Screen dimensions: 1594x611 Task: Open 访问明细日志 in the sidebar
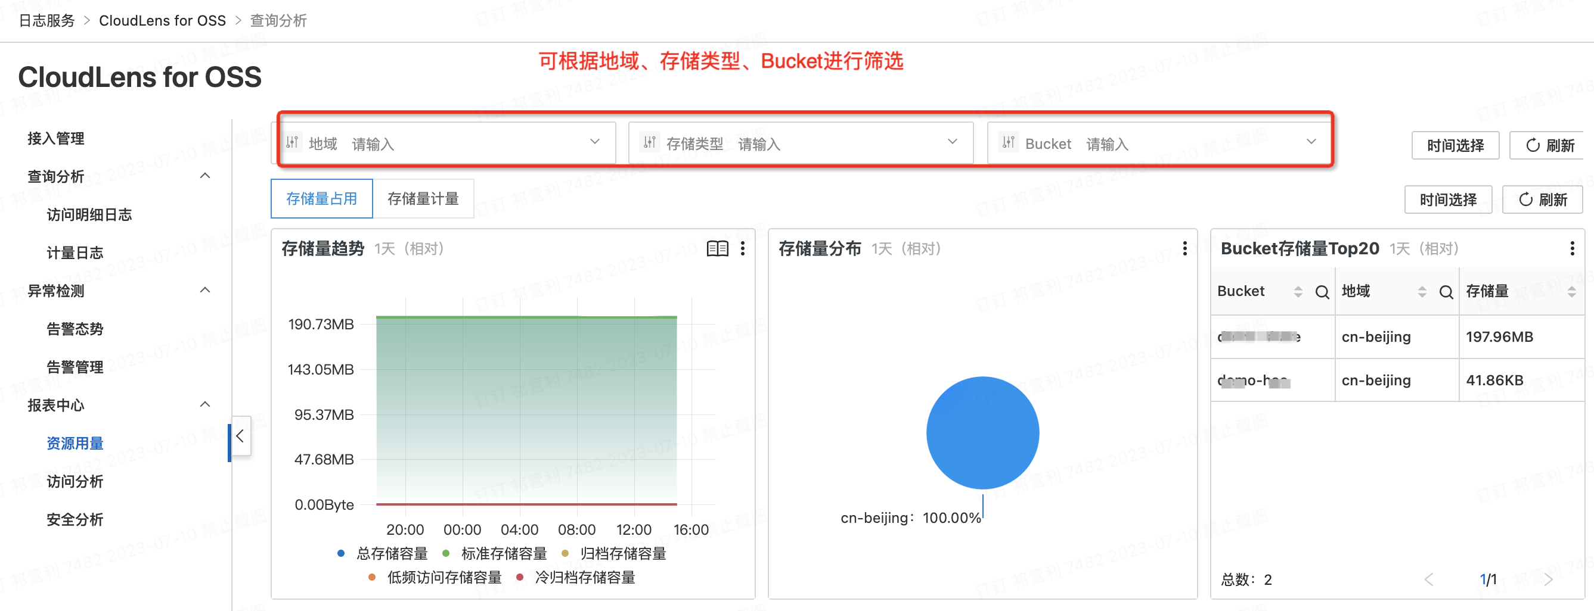[x=89, y=214]
